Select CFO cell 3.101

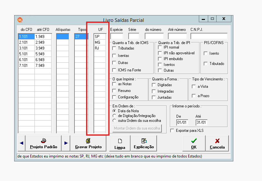coord(26,48)
